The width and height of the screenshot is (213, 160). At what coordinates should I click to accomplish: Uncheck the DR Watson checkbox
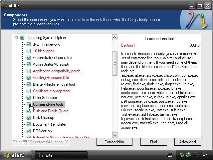(29, 131)
